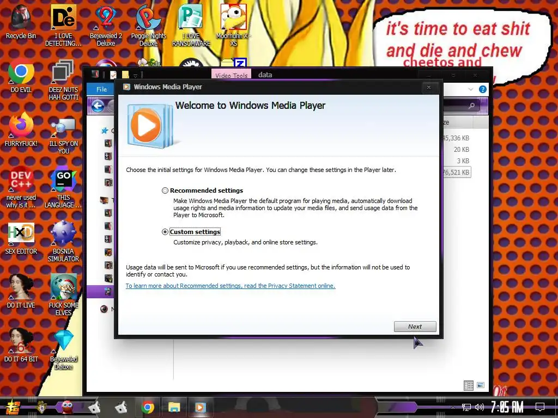Click the 7:05 AM taskbar clock
558x418 pixels.
click(x=507, y=407)
